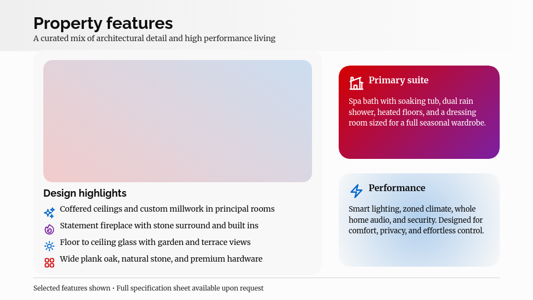This screenshot has width=533, height=300.
Task: Click the Design highlights heading
Action: click(85, 193)
